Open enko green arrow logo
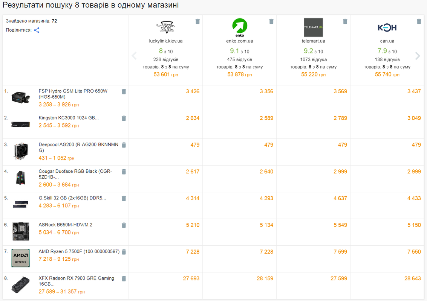 point(240,27)
